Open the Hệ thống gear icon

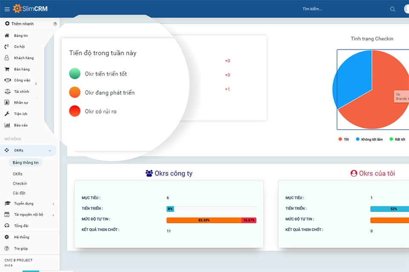7,237
